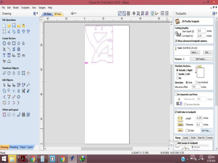Enable 3D tabs checkbox
This screenshot has height=163, width=218.
[187, 130]
